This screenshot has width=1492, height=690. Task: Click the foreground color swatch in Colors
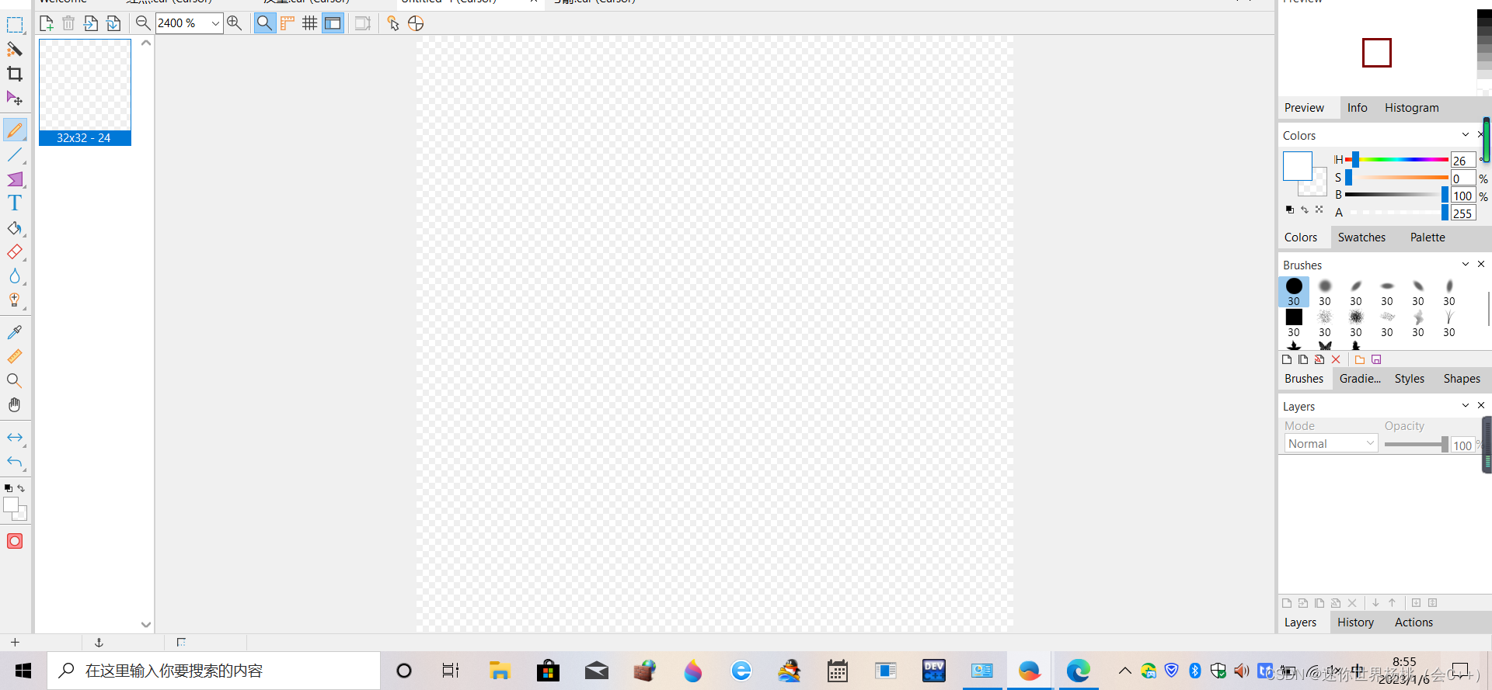pyautogui.click(x=1297, y=166)
